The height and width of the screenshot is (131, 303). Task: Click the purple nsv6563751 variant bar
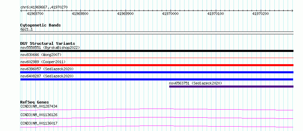[x=231, y=87]
